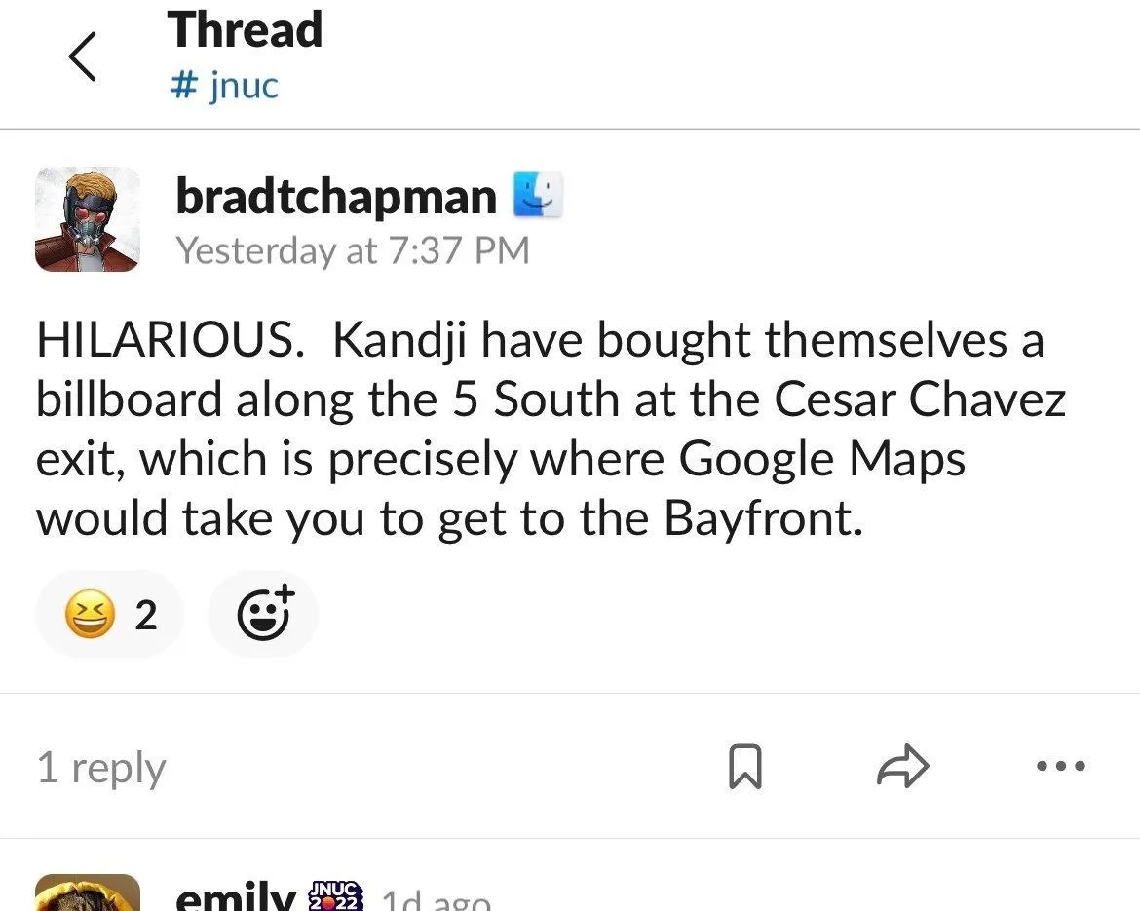Click the 1 reply label

(x=101, y=768)
